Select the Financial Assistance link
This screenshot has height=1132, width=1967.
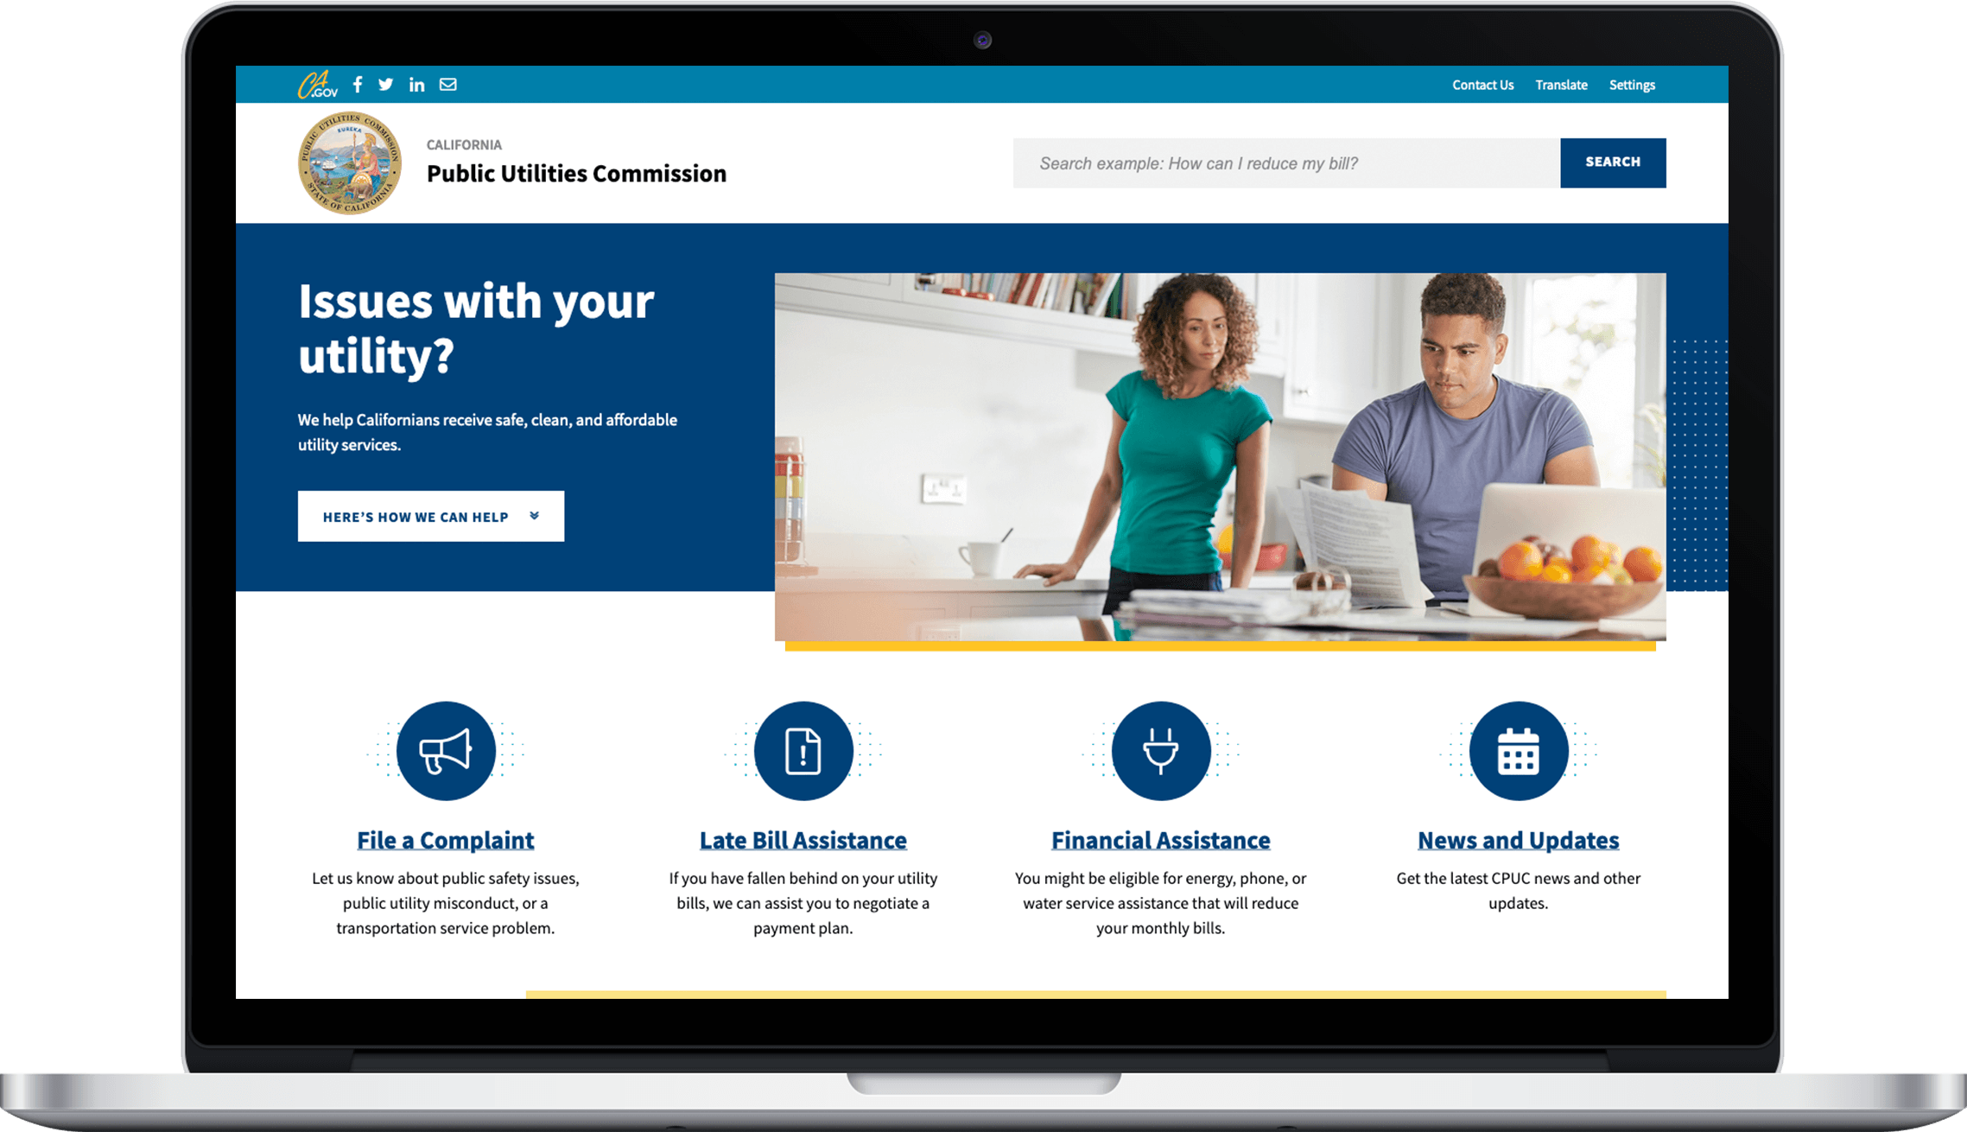click(1159, 839)
